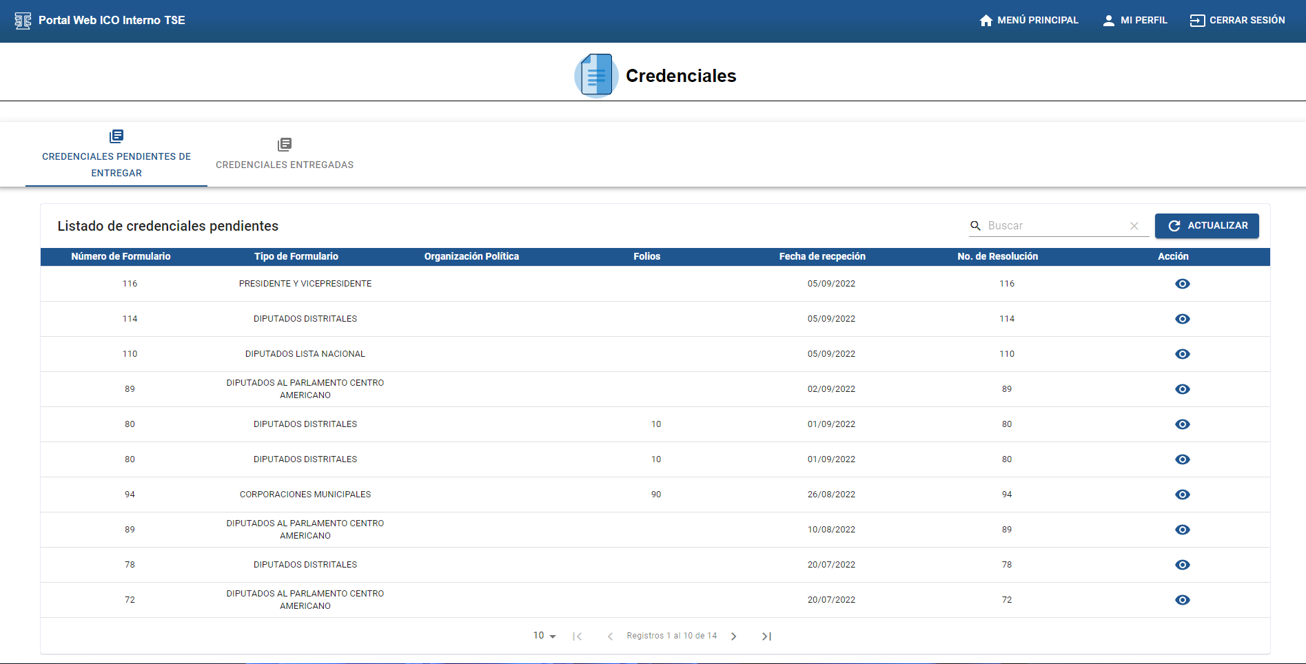Click eye icon for form 72
The image size is (1306, 664).
click(x=1182, y=600)
